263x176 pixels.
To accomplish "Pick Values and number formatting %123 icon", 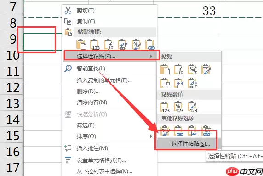I will click(x=178, y=107).
